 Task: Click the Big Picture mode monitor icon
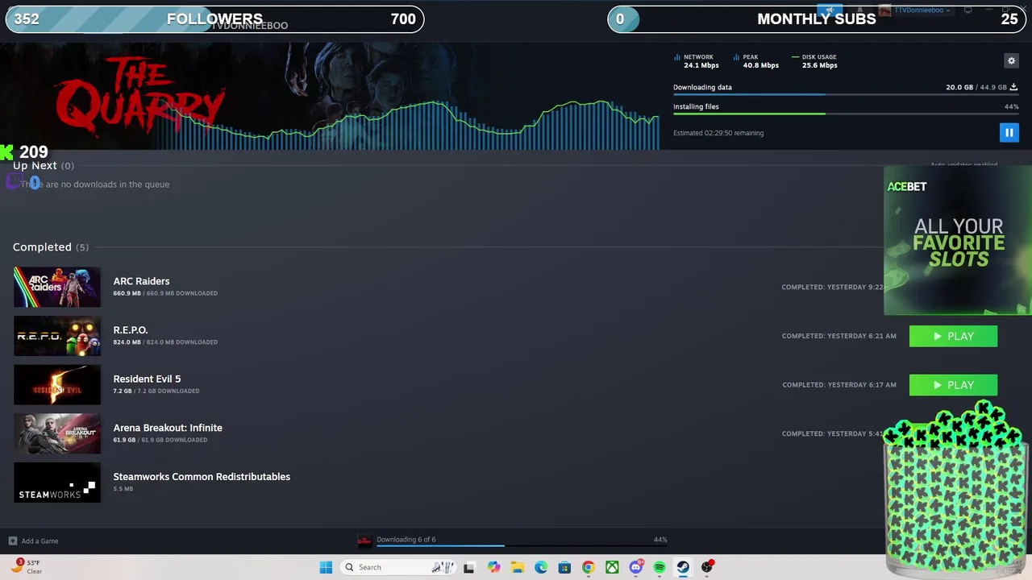[968, 10]
